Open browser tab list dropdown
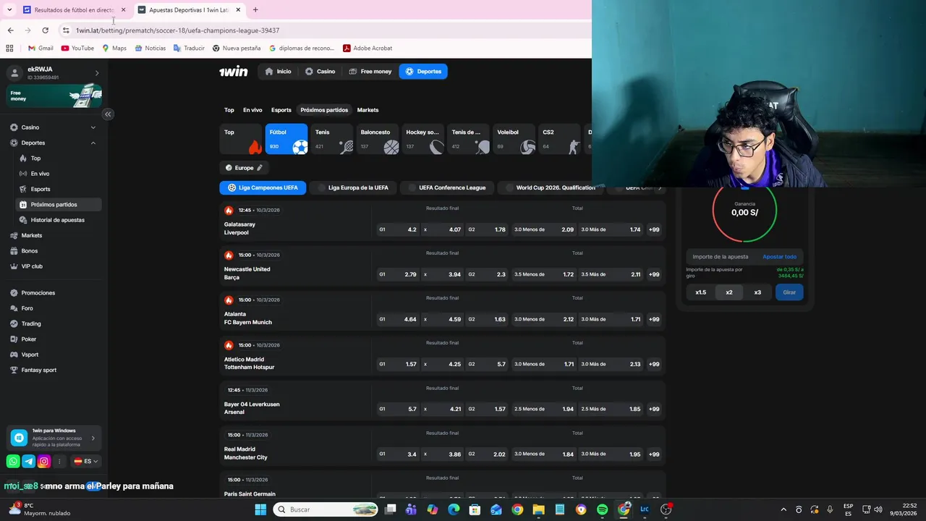926x521 pixels. click(x=9, y=10)
